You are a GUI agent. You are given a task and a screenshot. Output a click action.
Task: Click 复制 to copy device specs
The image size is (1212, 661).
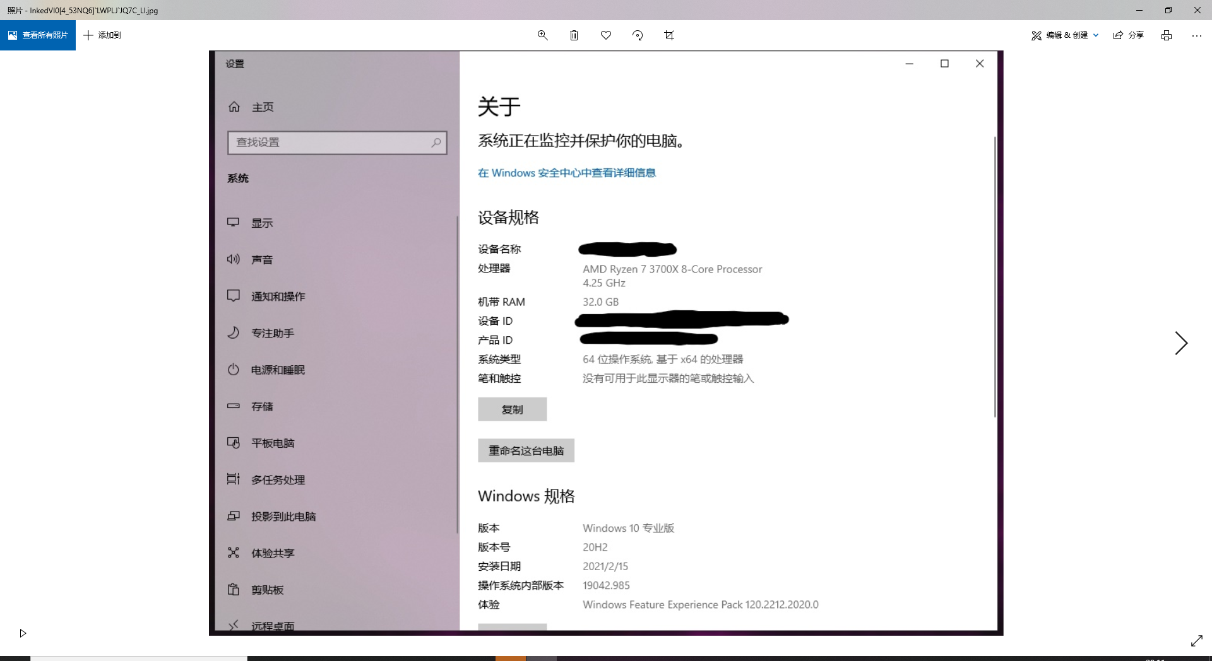[x=512, y=409]
